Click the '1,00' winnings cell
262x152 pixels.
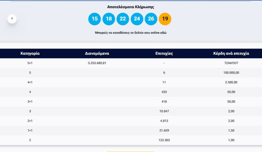coord(231,140)
